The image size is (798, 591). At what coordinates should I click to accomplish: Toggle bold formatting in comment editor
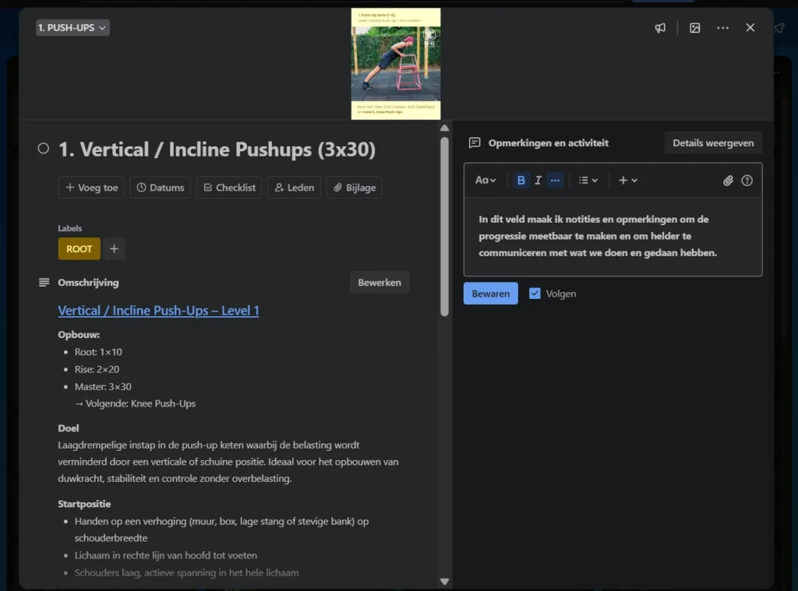pyautogui.click(x=521, y=181)
